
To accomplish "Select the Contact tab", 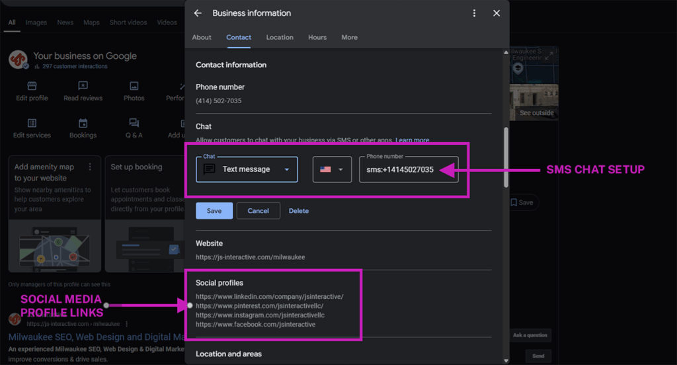I will point(238,38).
